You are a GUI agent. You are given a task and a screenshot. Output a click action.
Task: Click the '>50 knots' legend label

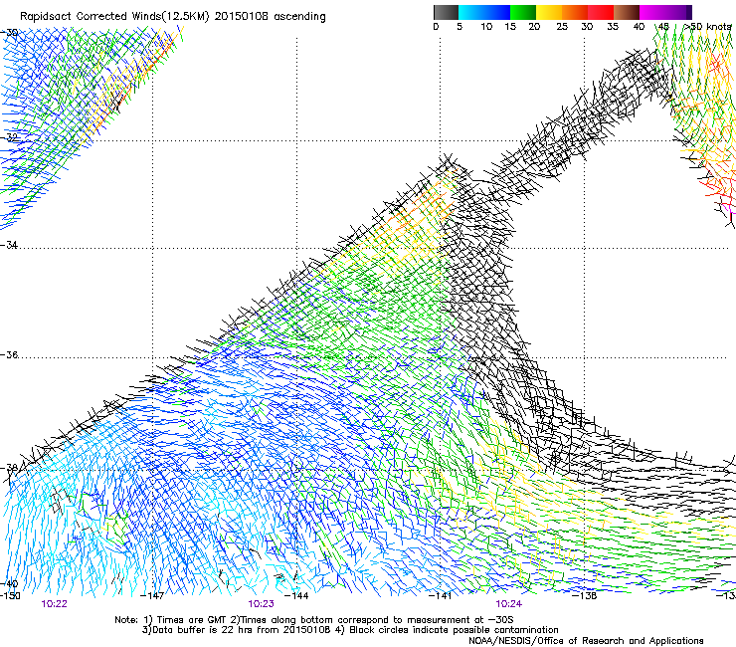[x=707, y=27]
